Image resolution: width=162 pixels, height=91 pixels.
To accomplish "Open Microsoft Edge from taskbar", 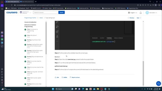I will coord(83,89).
